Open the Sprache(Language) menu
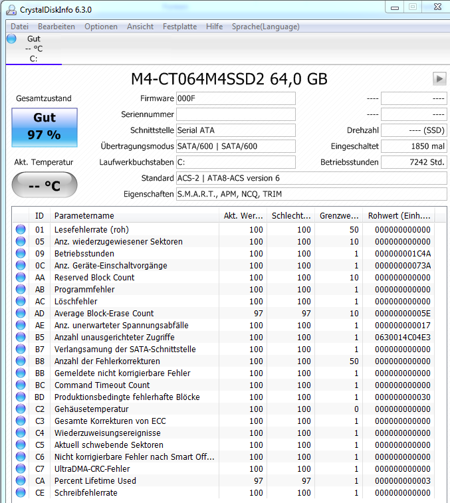The height and width of the screenshot is (503, 450). click(266, 27)
